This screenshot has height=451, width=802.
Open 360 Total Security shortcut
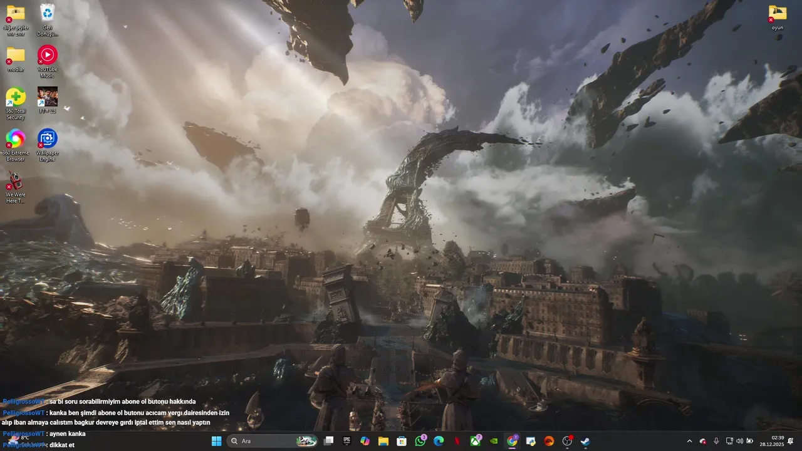click(x=15, y=103)
